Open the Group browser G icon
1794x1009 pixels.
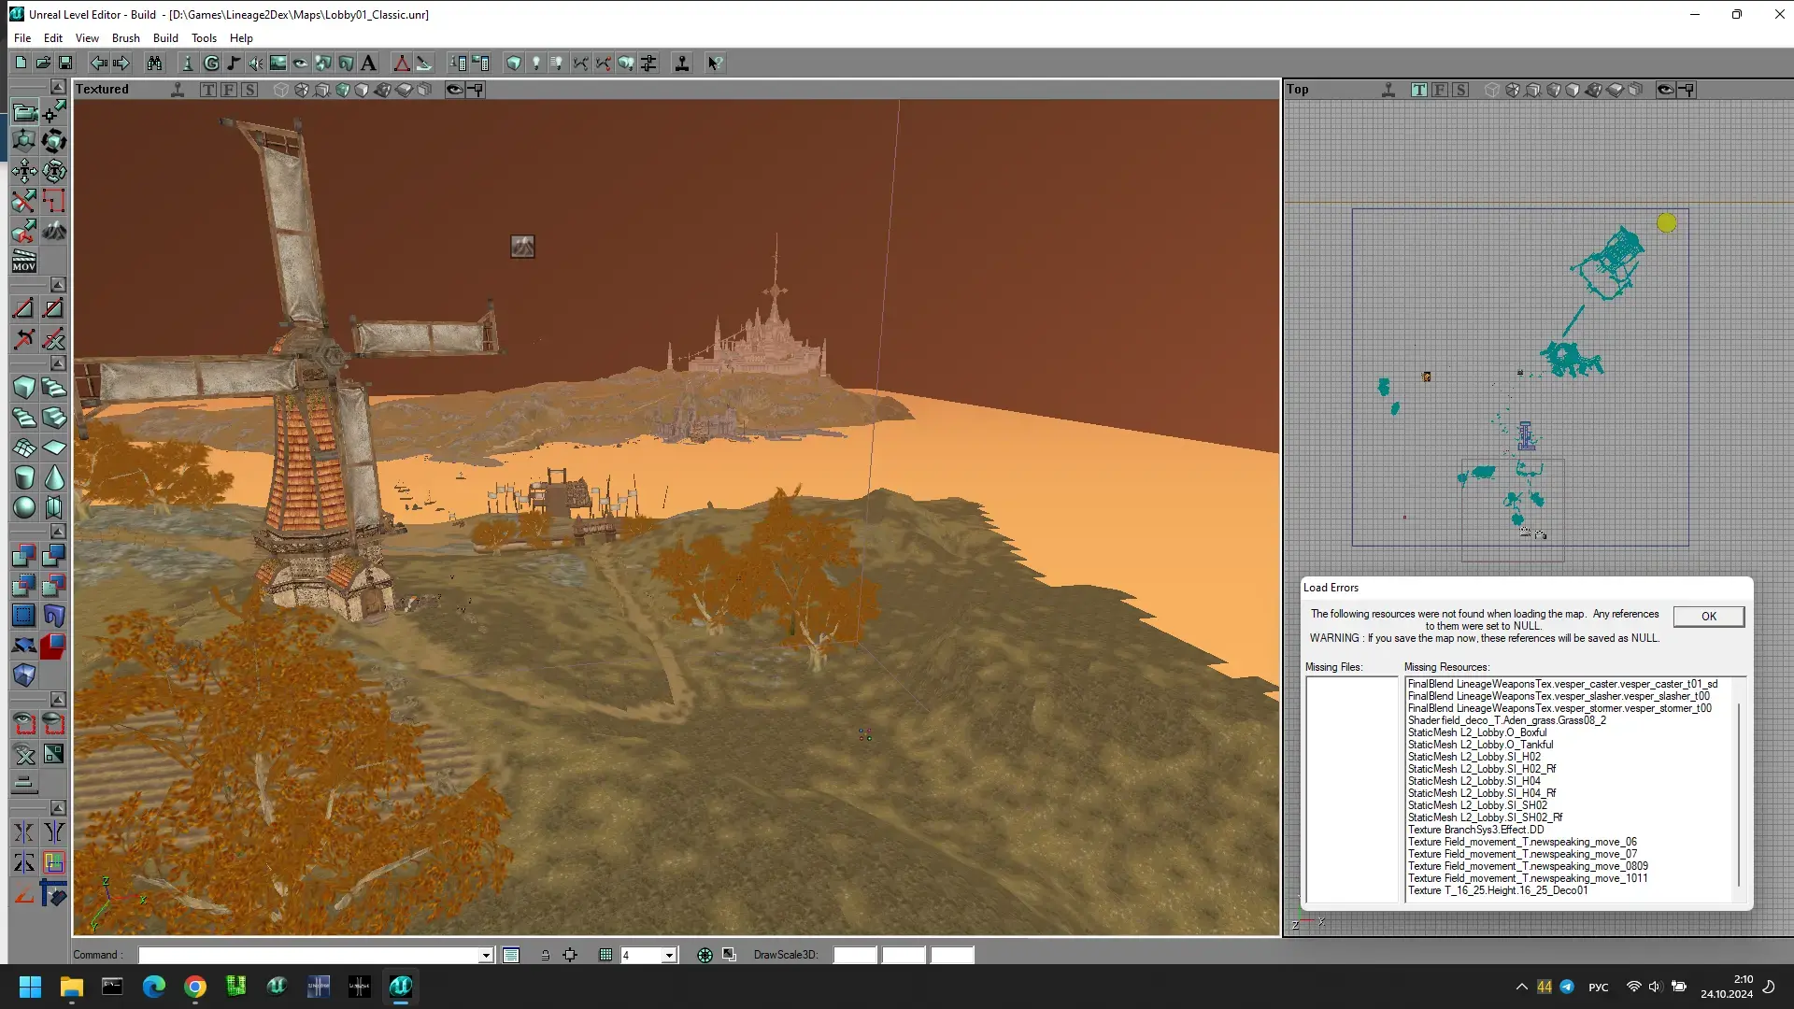click(x=211, y=63)
